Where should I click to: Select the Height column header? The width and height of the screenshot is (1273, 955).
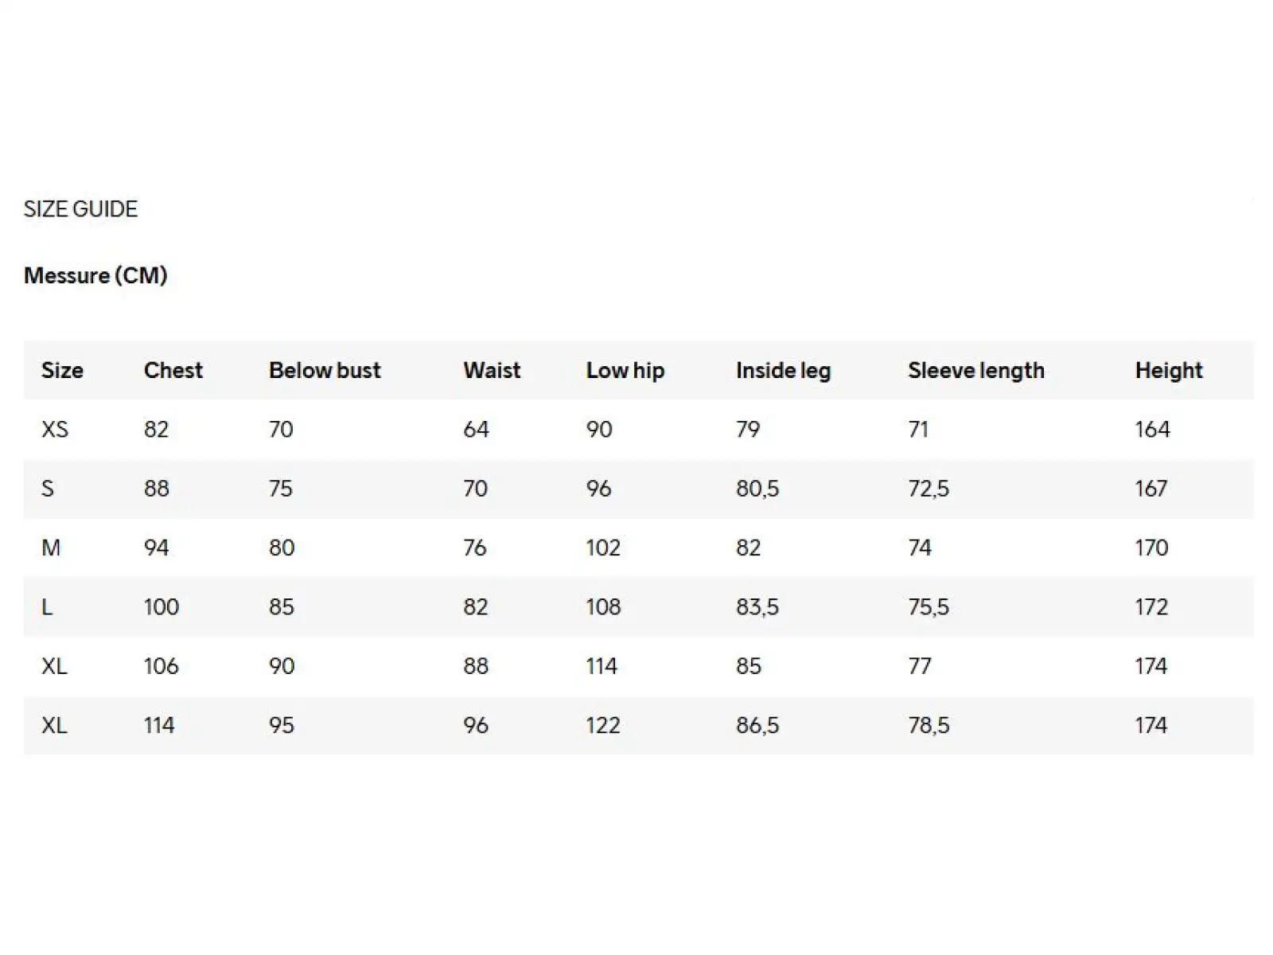click(1169, 371)
